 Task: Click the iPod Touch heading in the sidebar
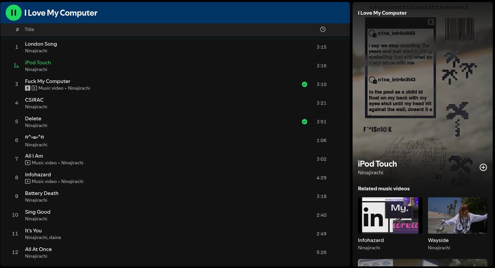point(377,164)
